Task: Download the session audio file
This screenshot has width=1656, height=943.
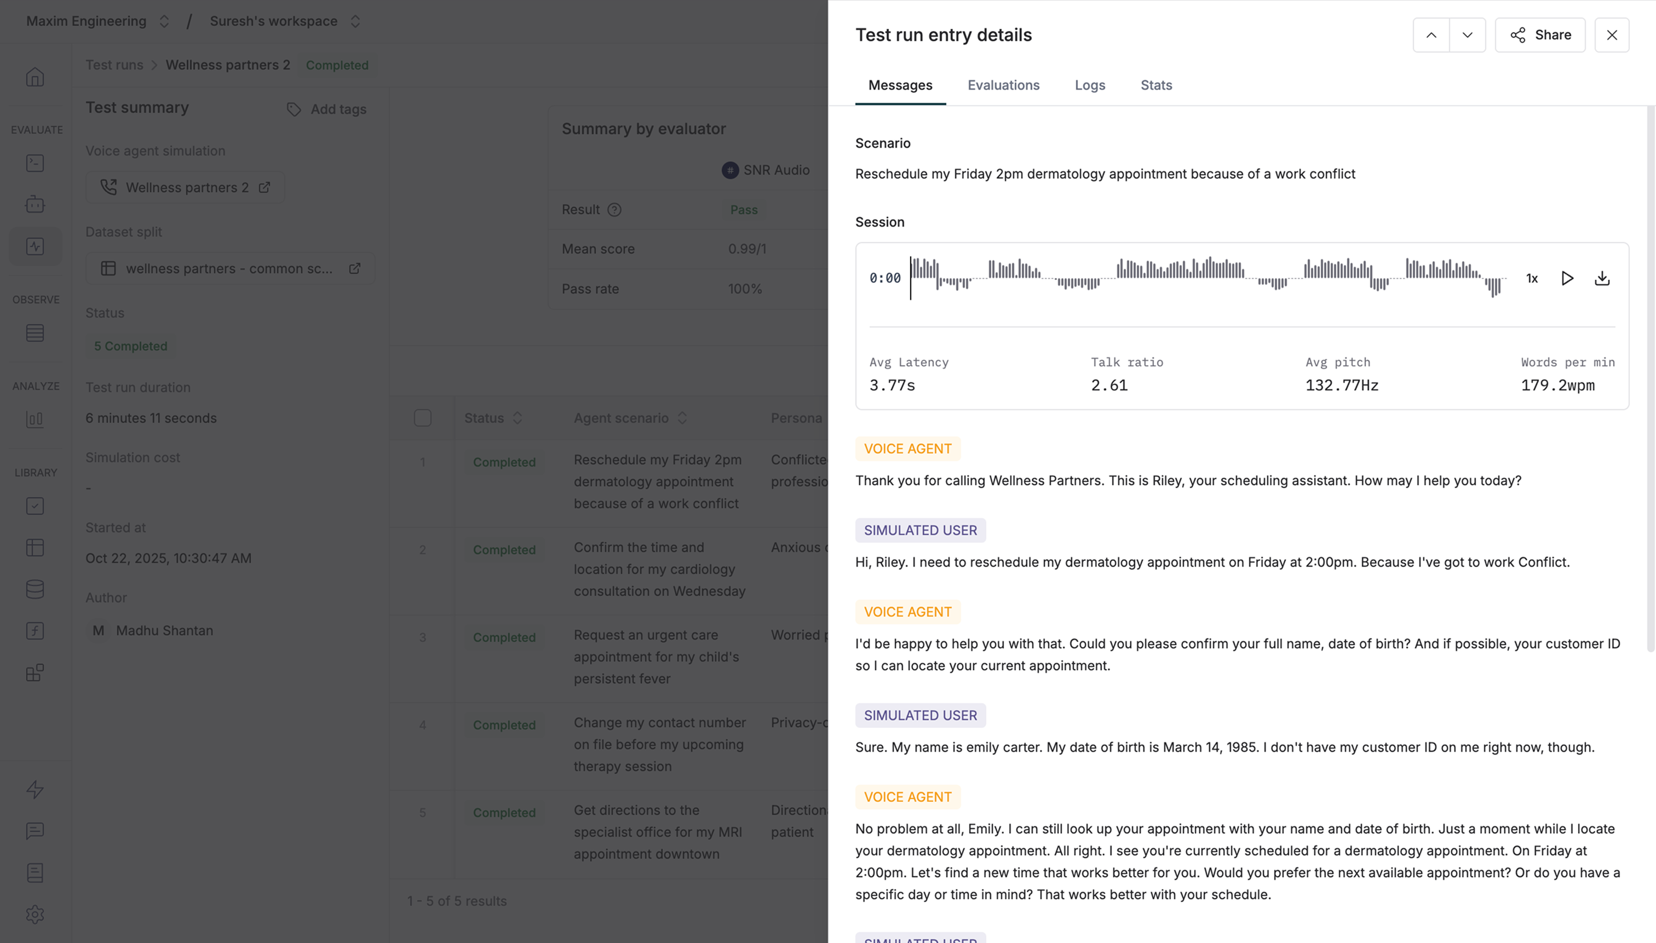Action: pyautogui.click(x=1602, y=279)
